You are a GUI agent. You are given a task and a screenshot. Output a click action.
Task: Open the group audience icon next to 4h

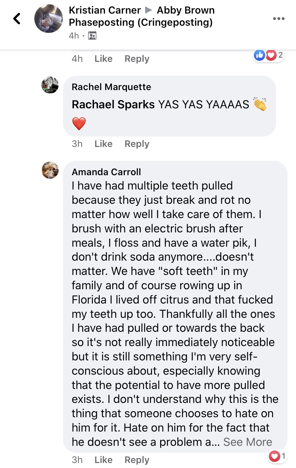coord(92,35)
